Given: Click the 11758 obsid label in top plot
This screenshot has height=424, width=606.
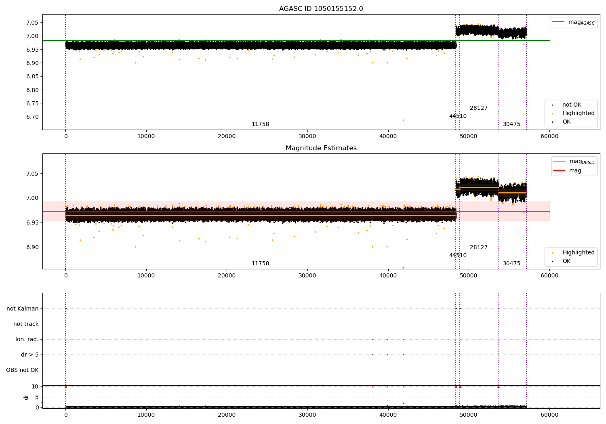Looking at the screenshot, I should pos(260,124).
